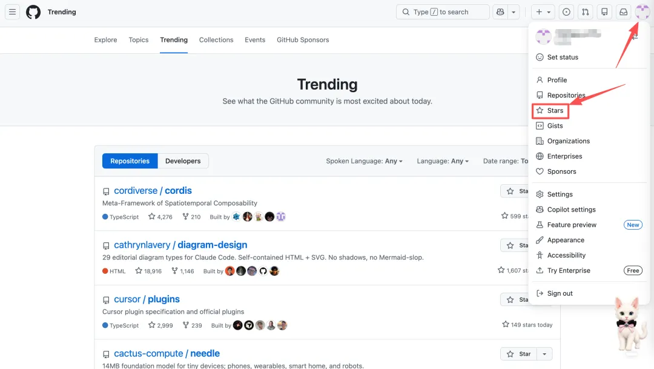
Task: Open the Copilot chat icon
Action: point(500,12)
